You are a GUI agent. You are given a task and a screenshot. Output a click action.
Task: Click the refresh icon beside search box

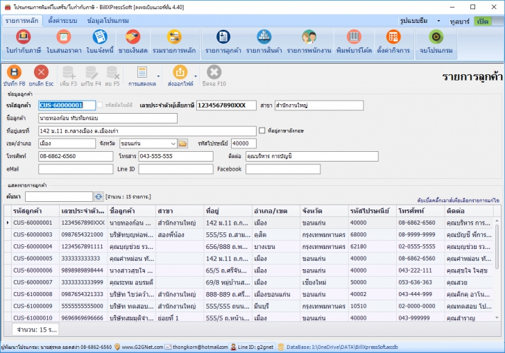99,197
